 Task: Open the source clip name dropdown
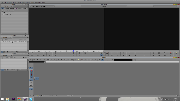[42, 6]
